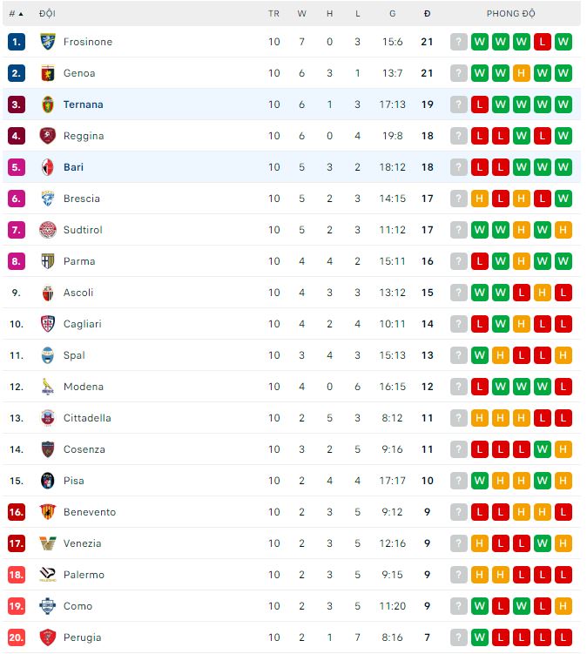Click the ĐỘI team column header
This screenshot has width=587, height=654.
[48, 14]
